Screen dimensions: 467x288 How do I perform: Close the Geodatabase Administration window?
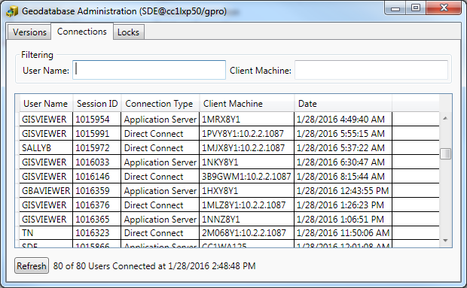point(444,8)
